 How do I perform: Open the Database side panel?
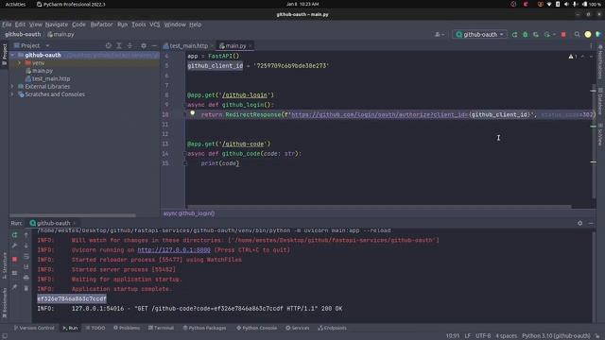click(600, 100)
